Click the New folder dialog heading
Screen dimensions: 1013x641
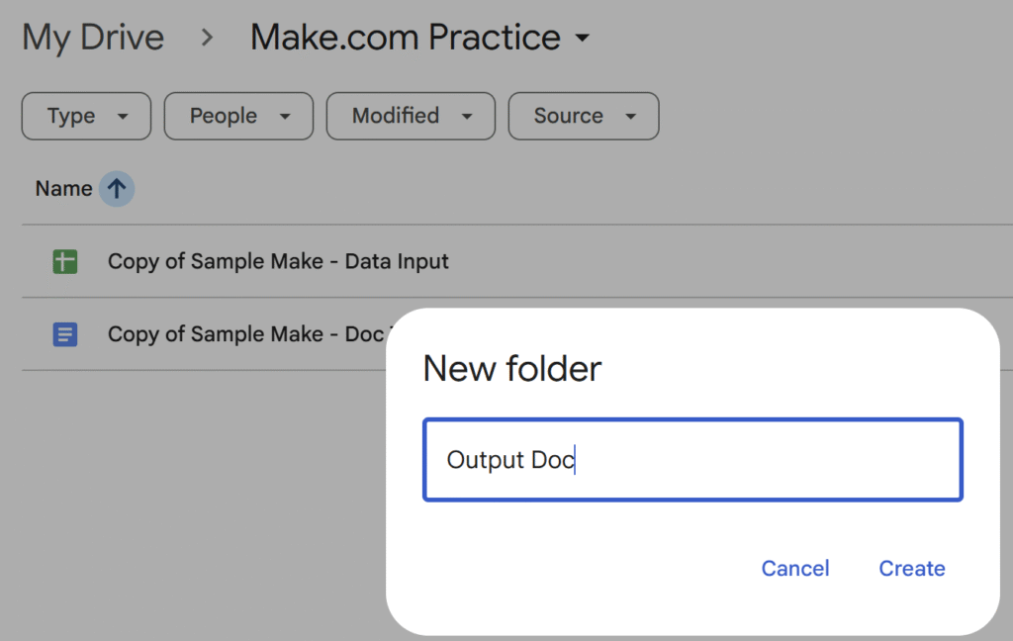(x=512, y=369)
